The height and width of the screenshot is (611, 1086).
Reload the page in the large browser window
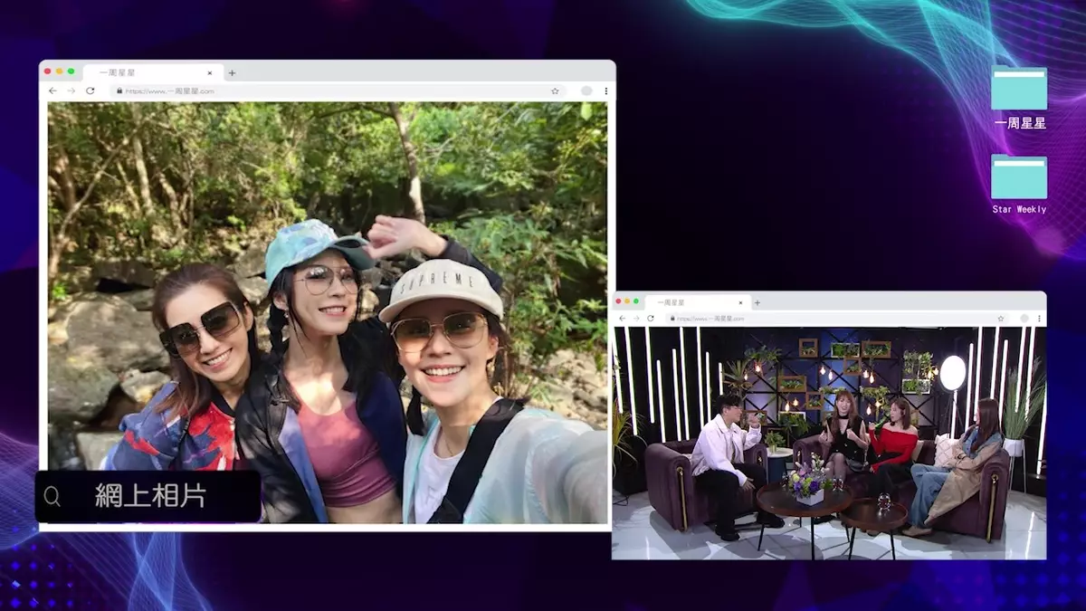(x=90, y=91)
